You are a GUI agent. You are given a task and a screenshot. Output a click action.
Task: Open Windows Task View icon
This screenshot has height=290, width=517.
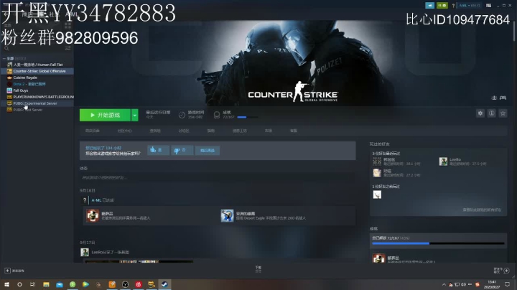coord(32,284)
